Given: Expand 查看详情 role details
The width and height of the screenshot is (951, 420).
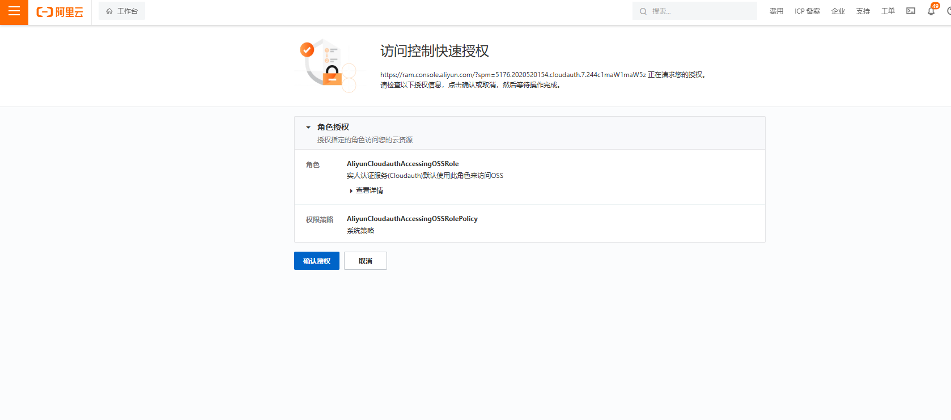Looking at the screenshot, I should (x=368, y=190).
